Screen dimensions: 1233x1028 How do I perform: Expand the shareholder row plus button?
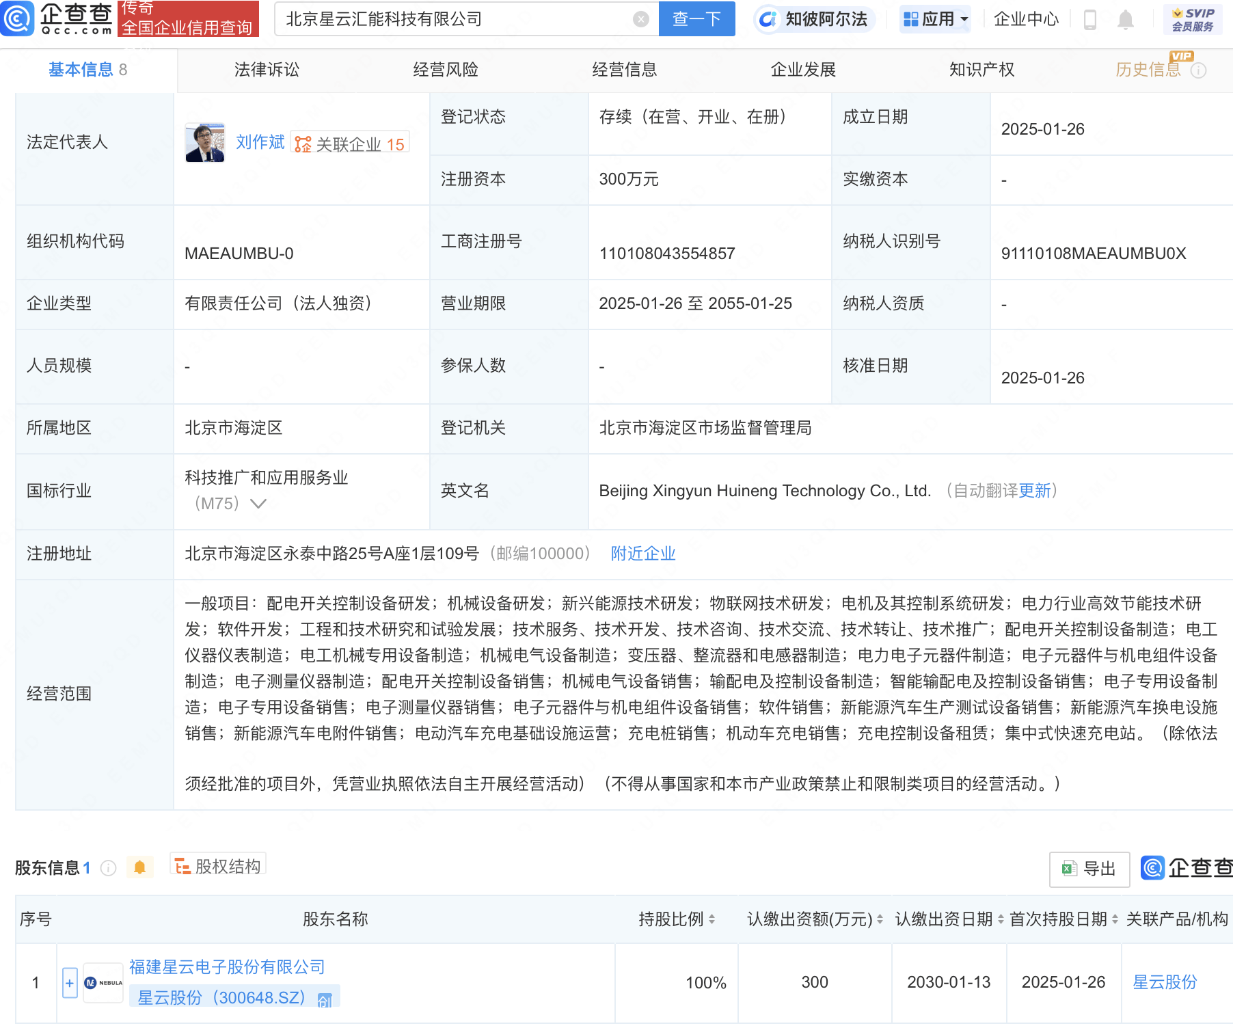[x=70, y=983]
